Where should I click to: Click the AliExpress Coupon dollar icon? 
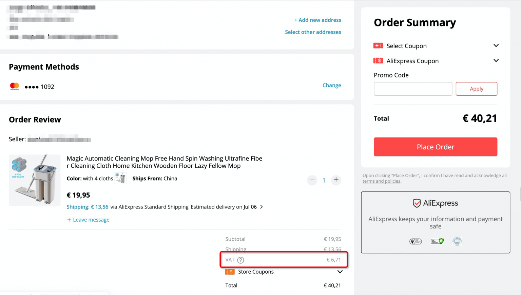coord(378,60)
